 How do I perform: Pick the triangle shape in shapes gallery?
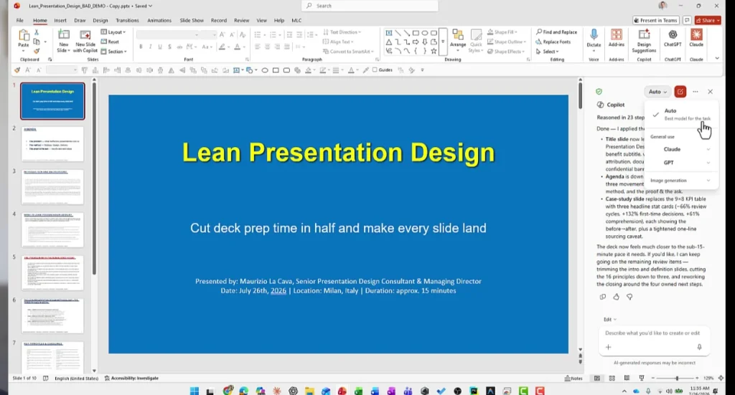pyautogui.click(x=388, y=42)
